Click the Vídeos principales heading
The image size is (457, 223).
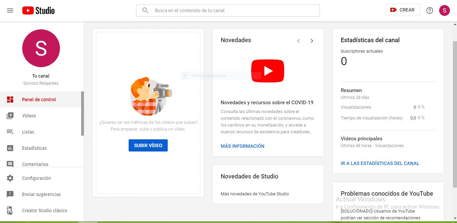(361, 139)
